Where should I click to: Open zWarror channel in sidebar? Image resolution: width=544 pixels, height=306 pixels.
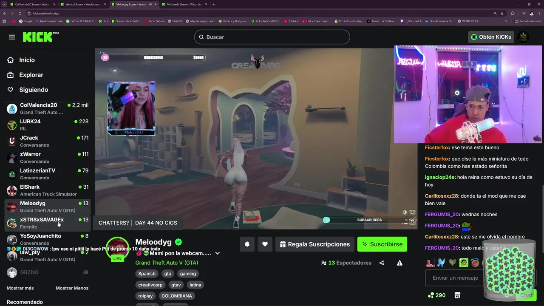[48, 158]
